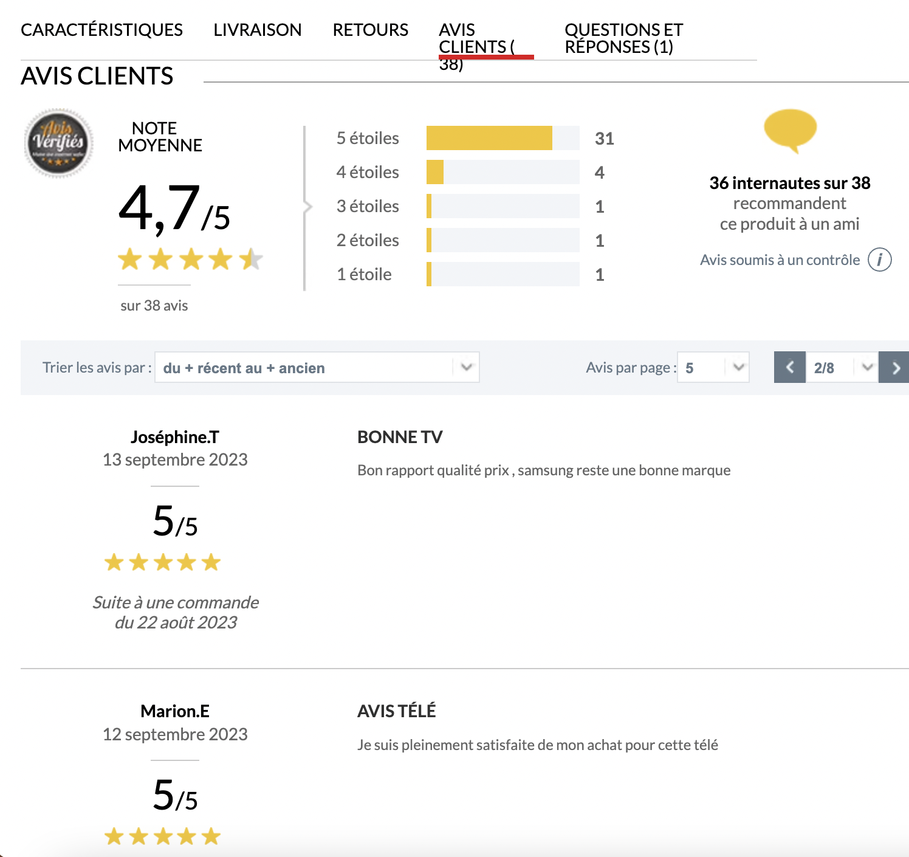Image resolution: width=909 pixels, height=857 pixels.
Task: Click the yellow speech bubble recommendation icon
Action: (790, 130)
